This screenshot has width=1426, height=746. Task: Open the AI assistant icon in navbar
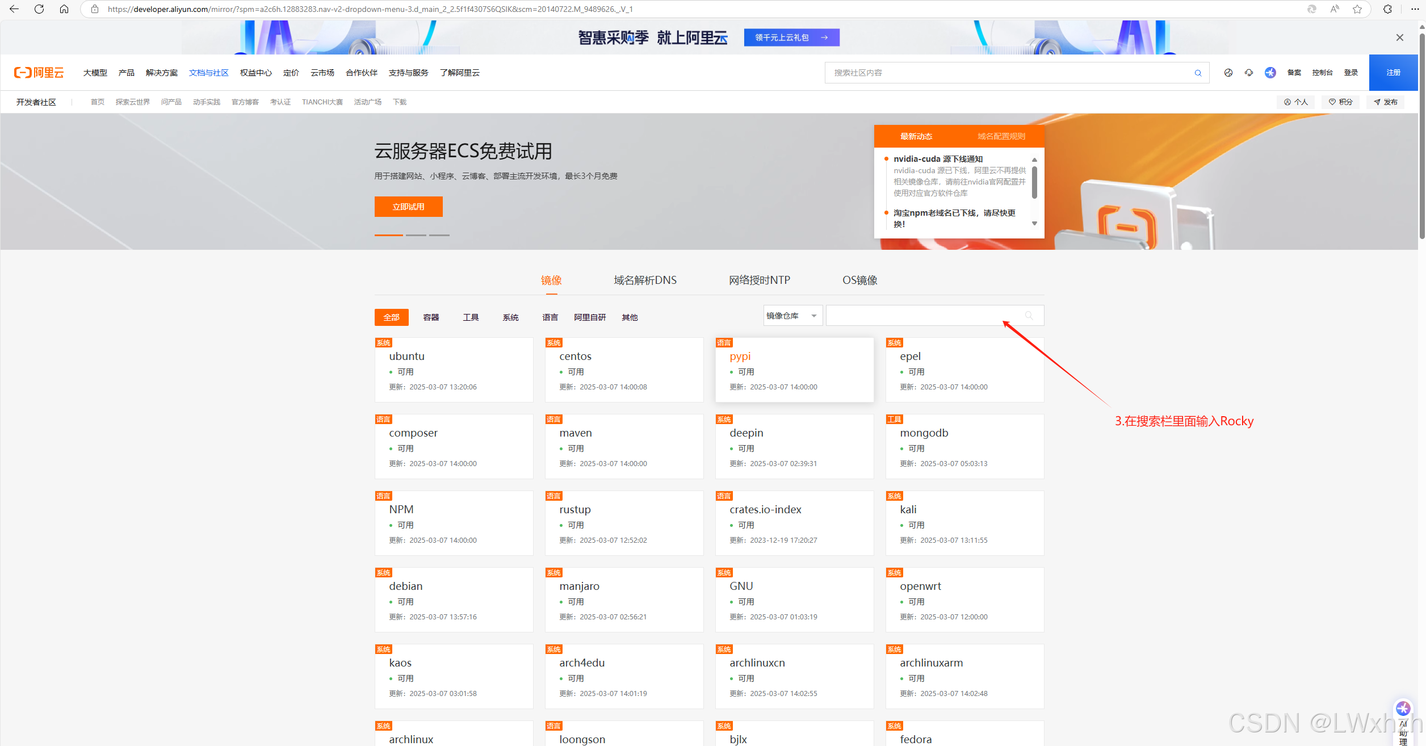pyautogui.click(x=1270, y=73)
